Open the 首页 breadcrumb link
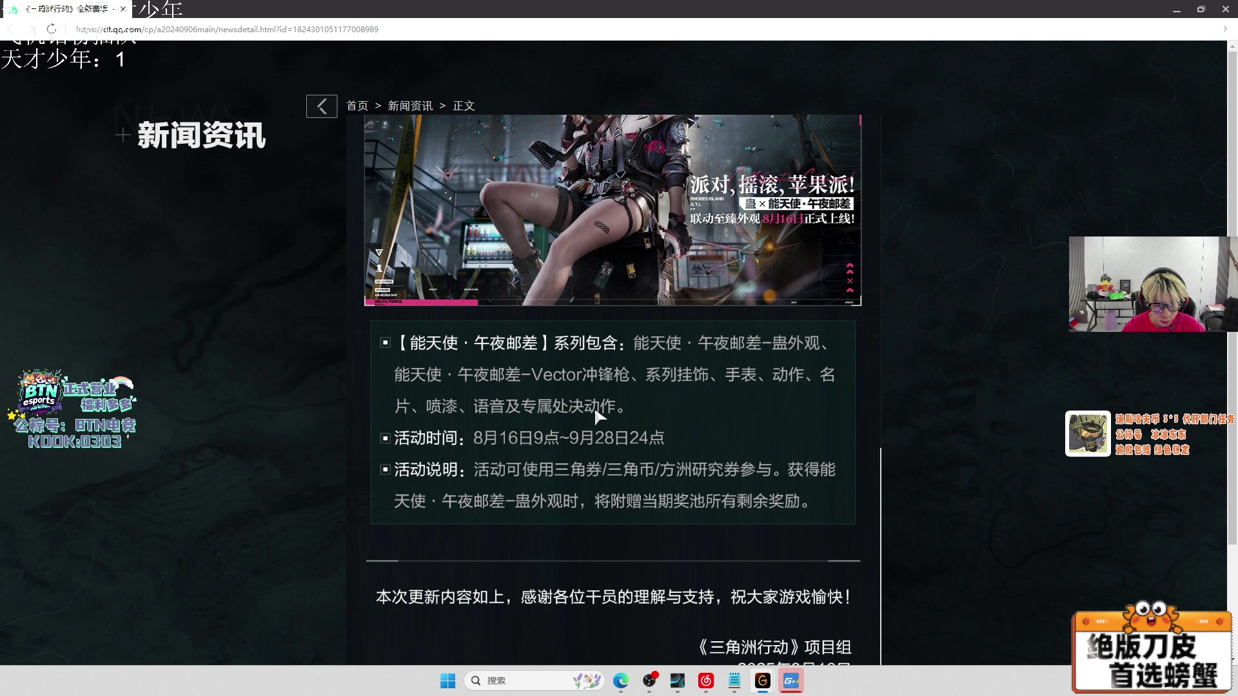Viewport: 1238px width, 696px height. 357,106
